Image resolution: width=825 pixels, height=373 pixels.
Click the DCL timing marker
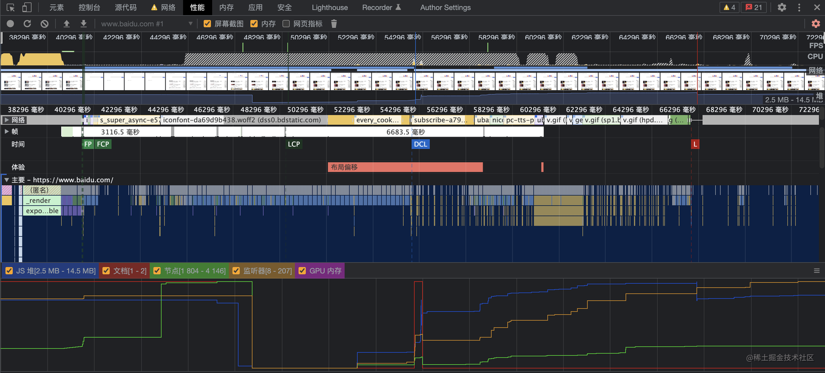(x=421, y=144)
